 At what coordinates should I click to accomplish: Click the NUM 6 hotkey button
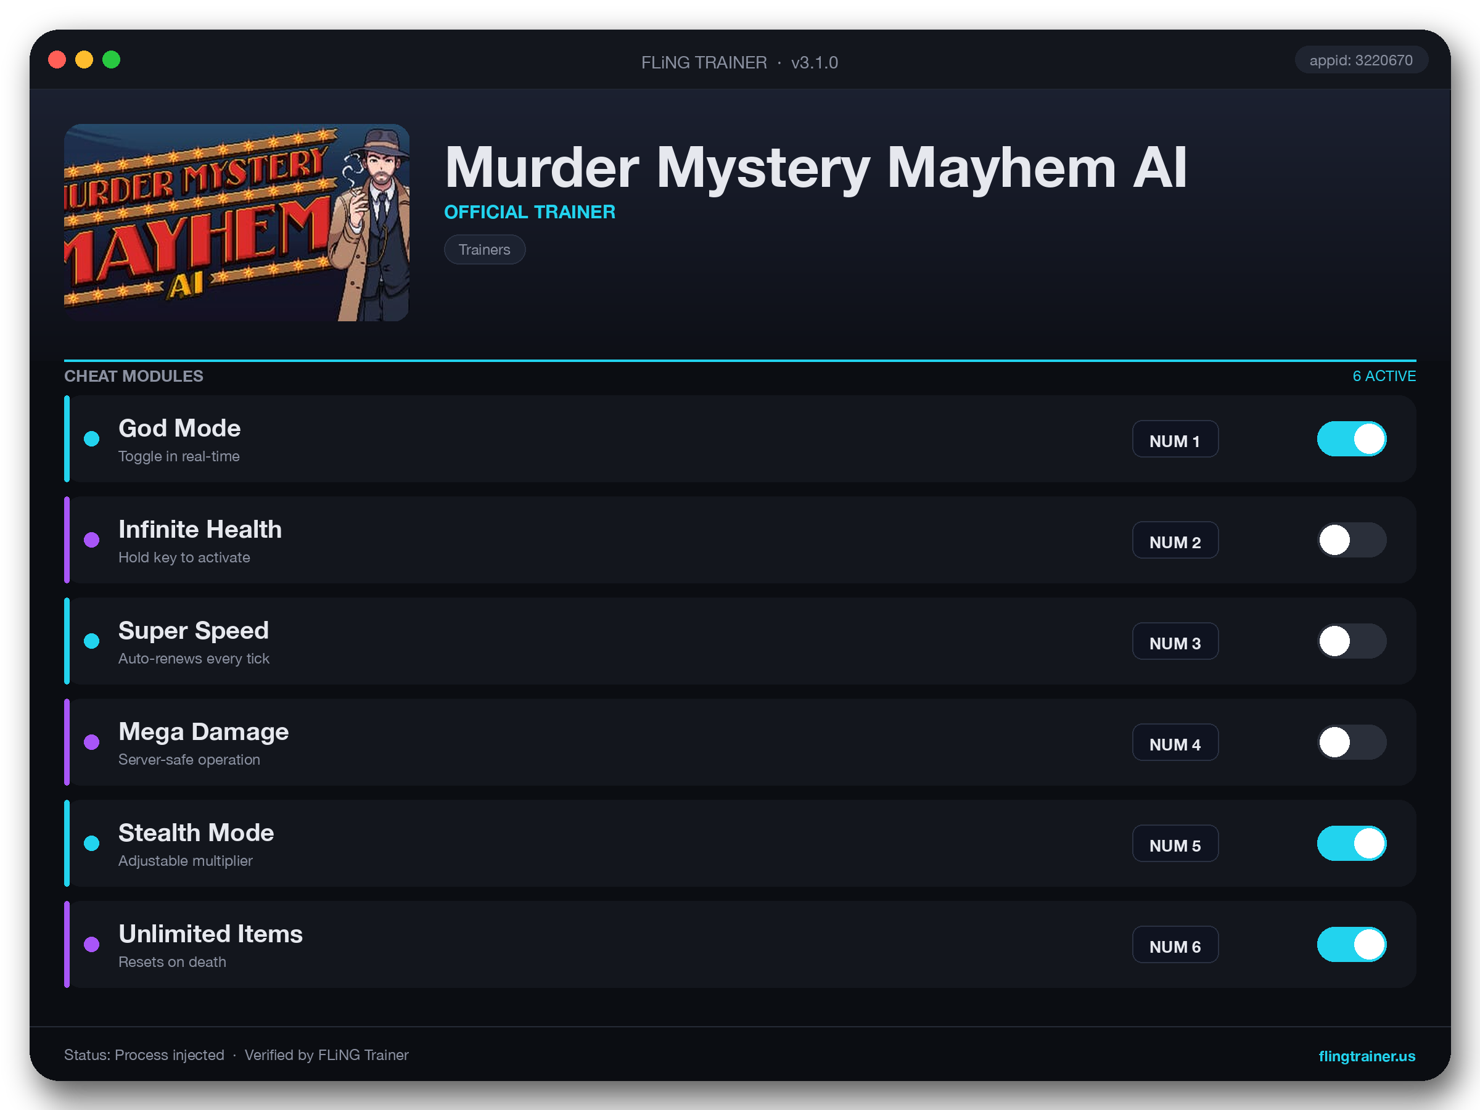(x=1175, y=944)
